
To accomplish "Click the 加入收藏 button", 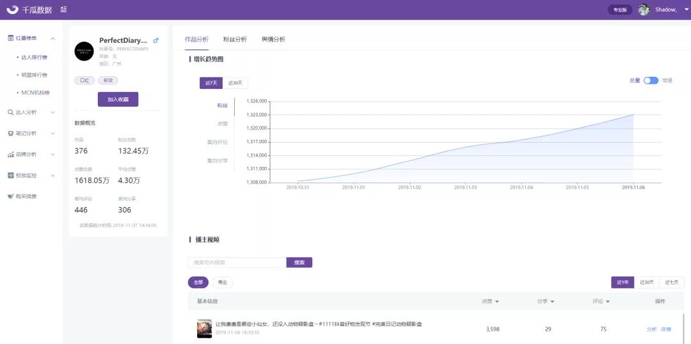I will [x=118, y=100].
